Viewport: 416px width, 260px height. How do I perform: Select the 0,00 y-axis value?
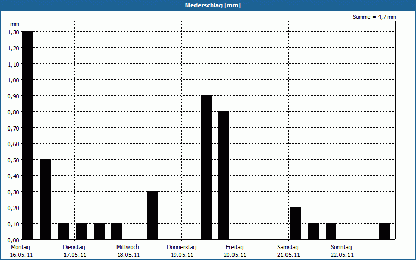click(x=14, y=240)
